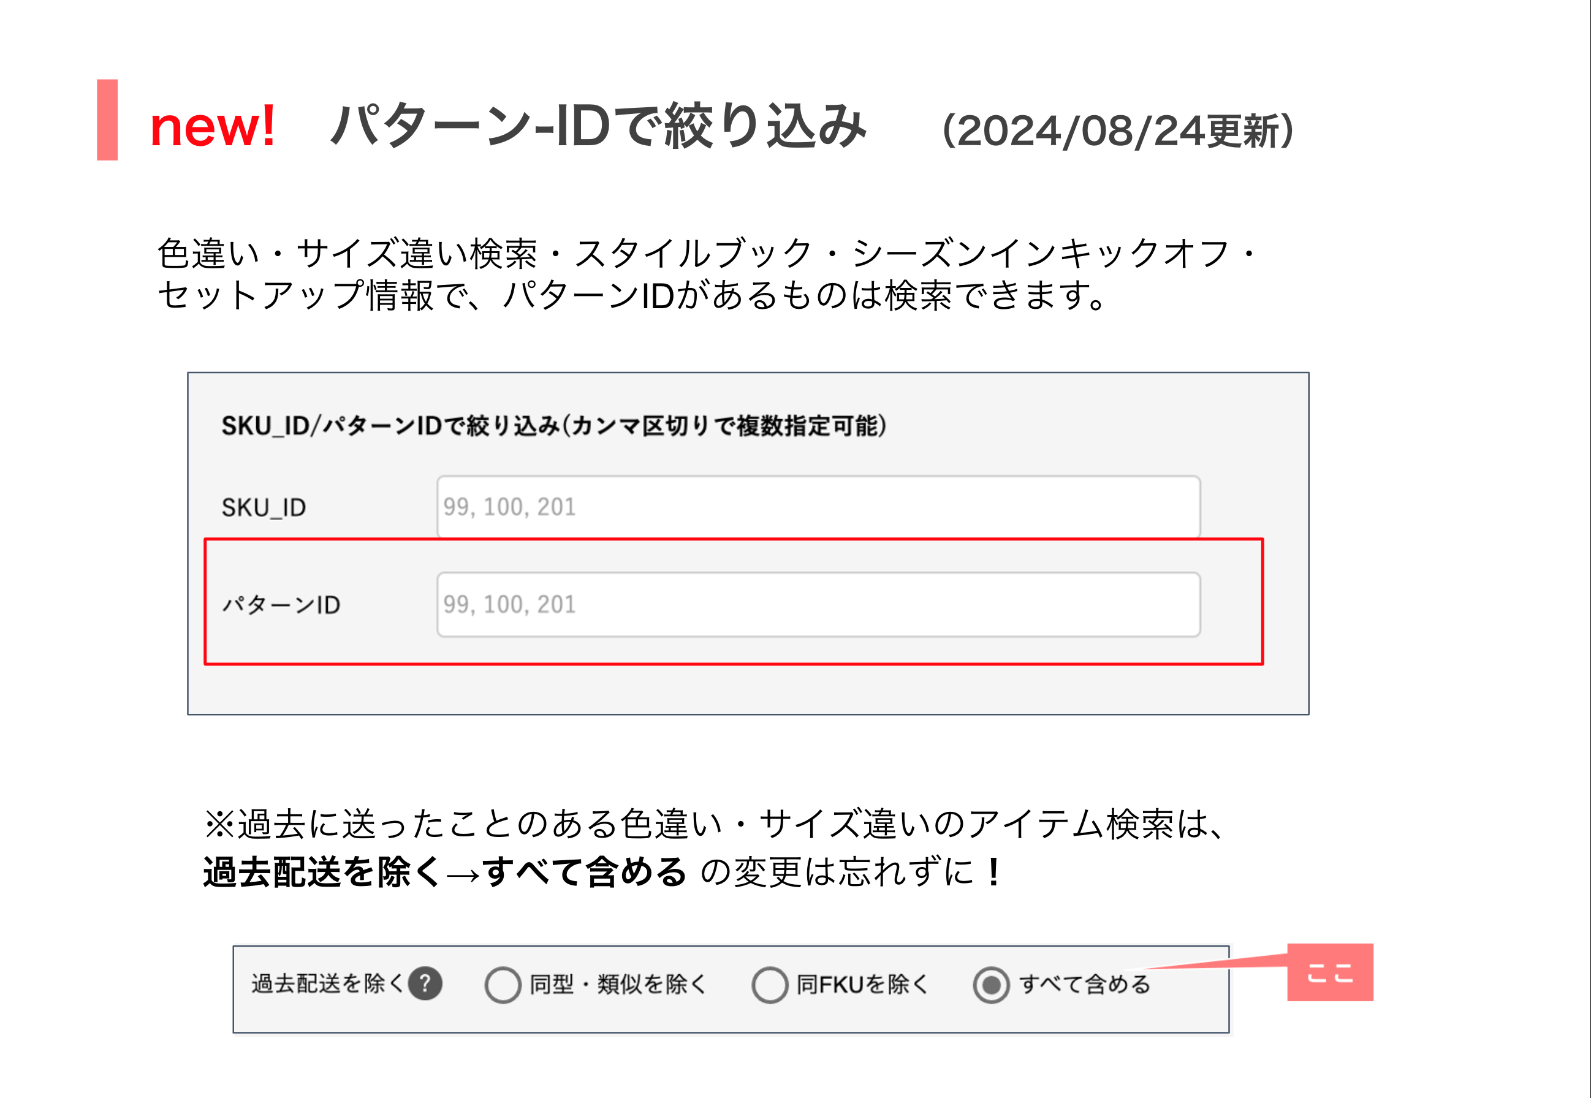Focus the SKU_ID input field

click(818, 507)
